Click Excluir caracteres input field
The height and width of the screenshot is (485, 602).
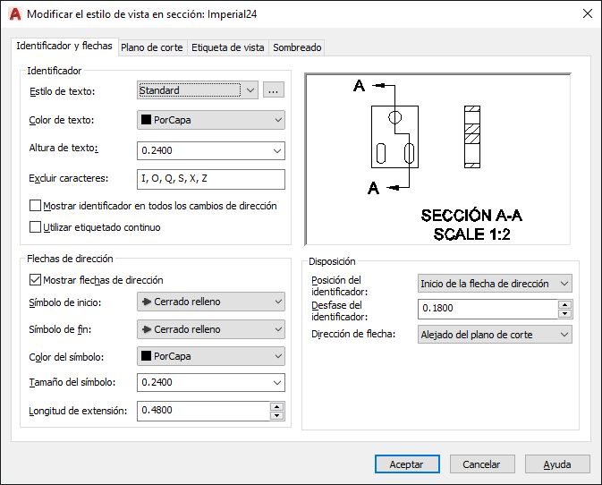pos(211,179)
